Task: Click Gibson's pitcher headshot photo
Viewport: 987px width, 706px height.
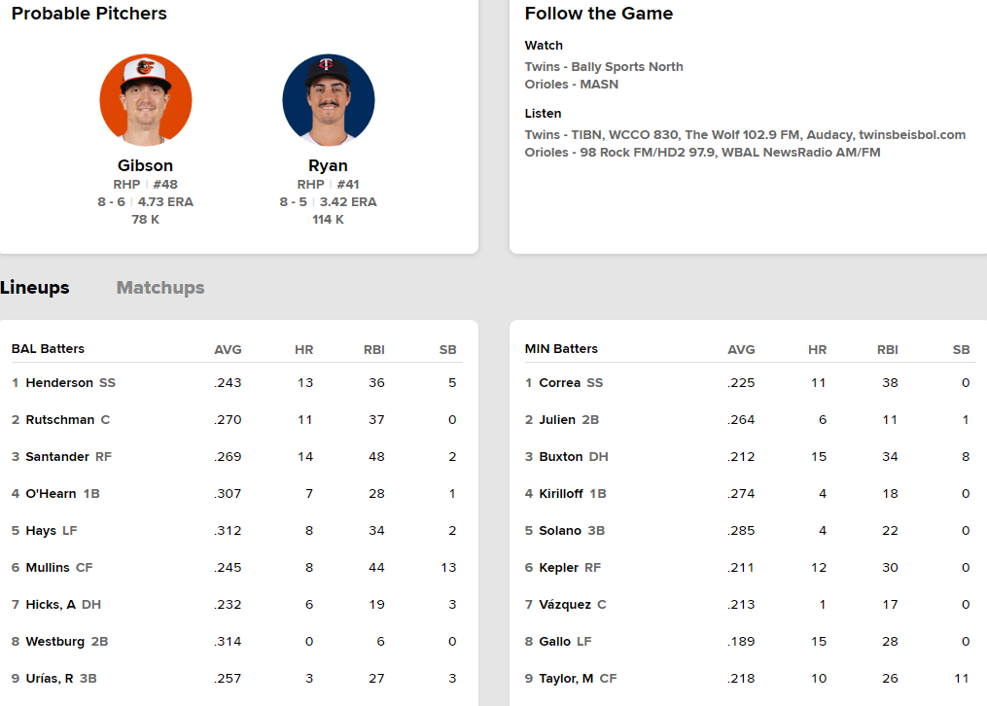Action: (146, 100)
